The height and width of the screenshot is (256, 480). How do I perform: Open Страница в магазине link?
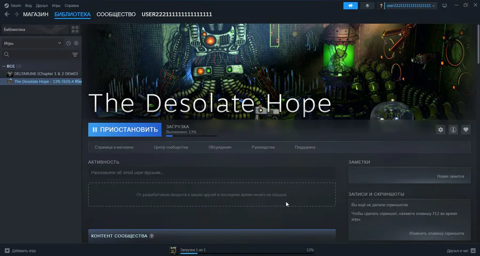114,147
